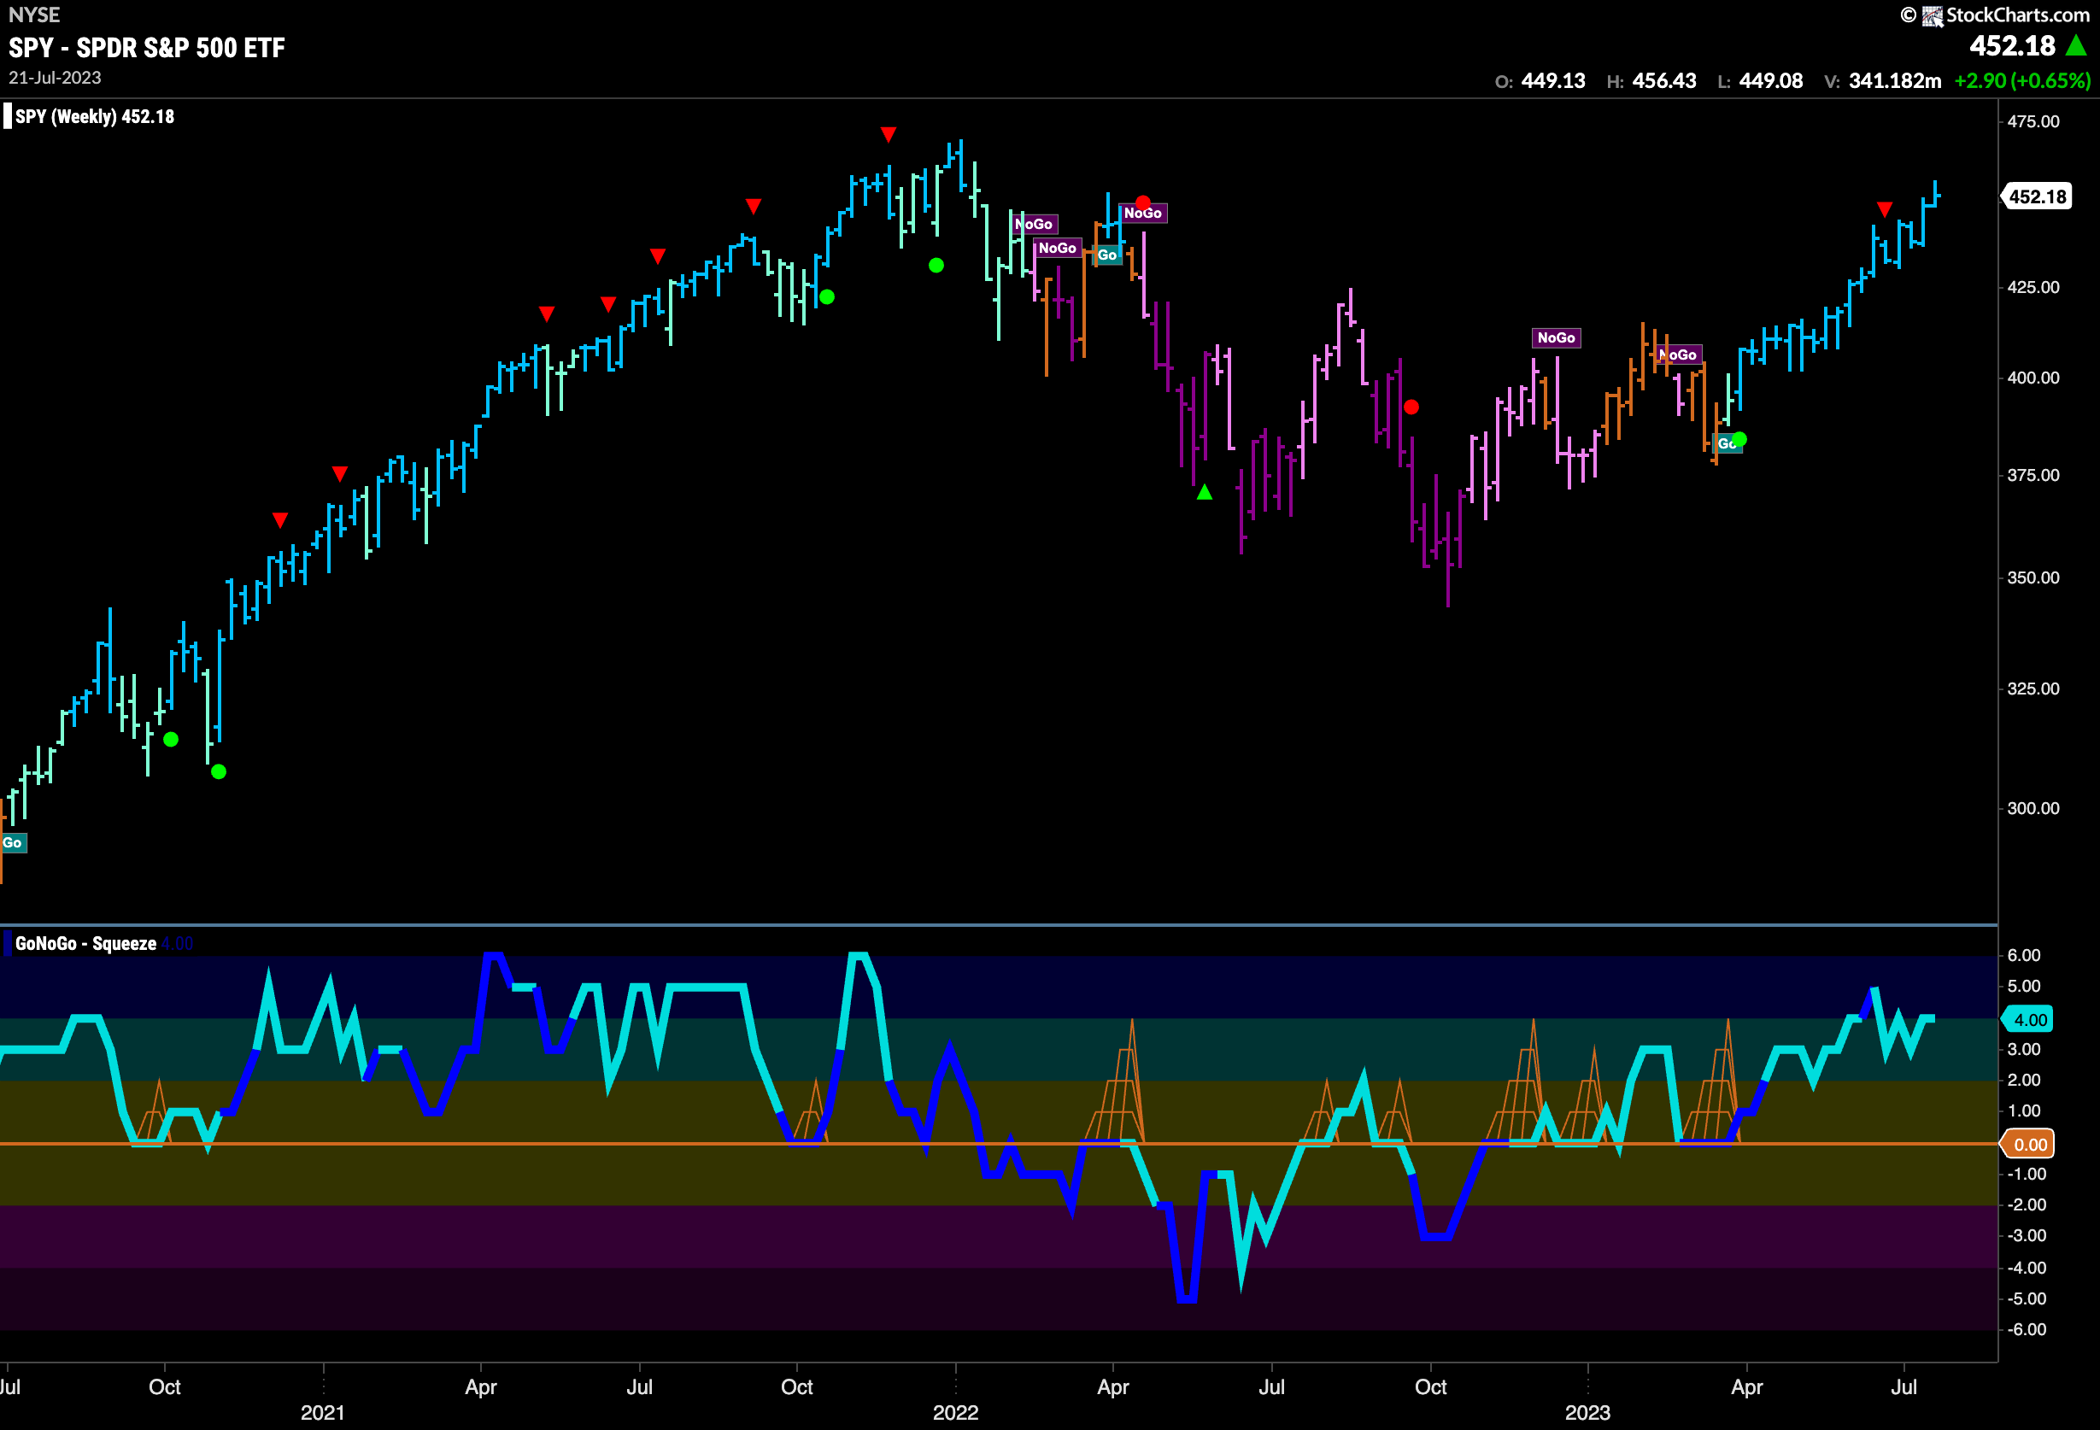
Task: Click the NoGo label near 445 in early 2022
Action: [x=1034, y=224]
